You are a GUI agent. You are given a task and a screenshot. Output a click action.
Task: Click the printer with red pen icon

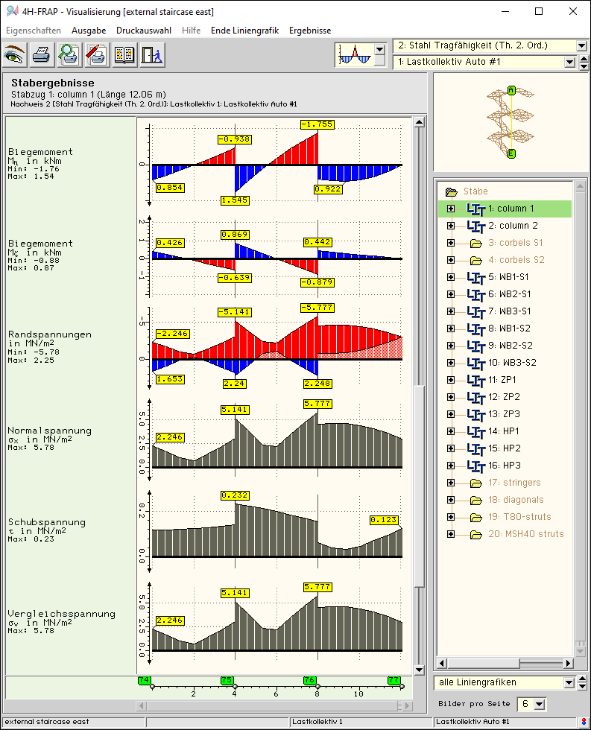coord(96,54)
